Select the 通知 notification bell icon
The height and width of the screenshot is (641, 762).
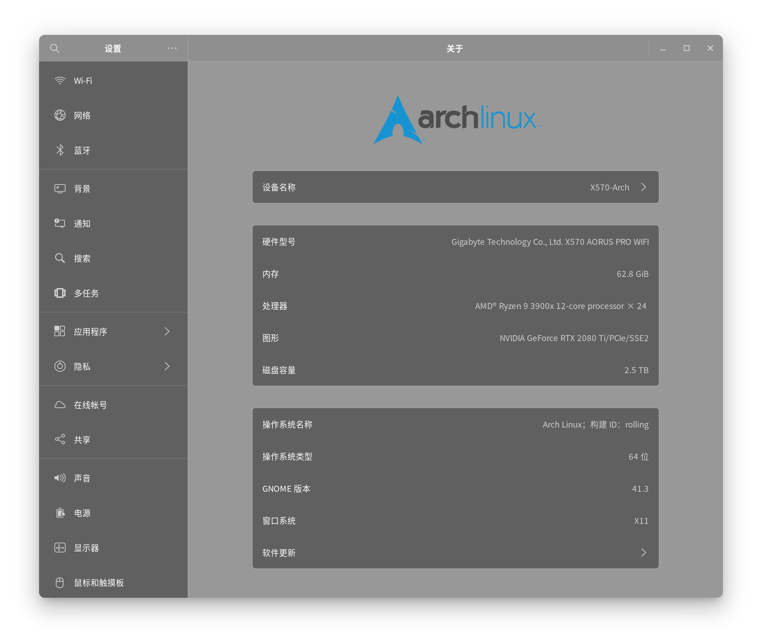(x=60, y=224)
